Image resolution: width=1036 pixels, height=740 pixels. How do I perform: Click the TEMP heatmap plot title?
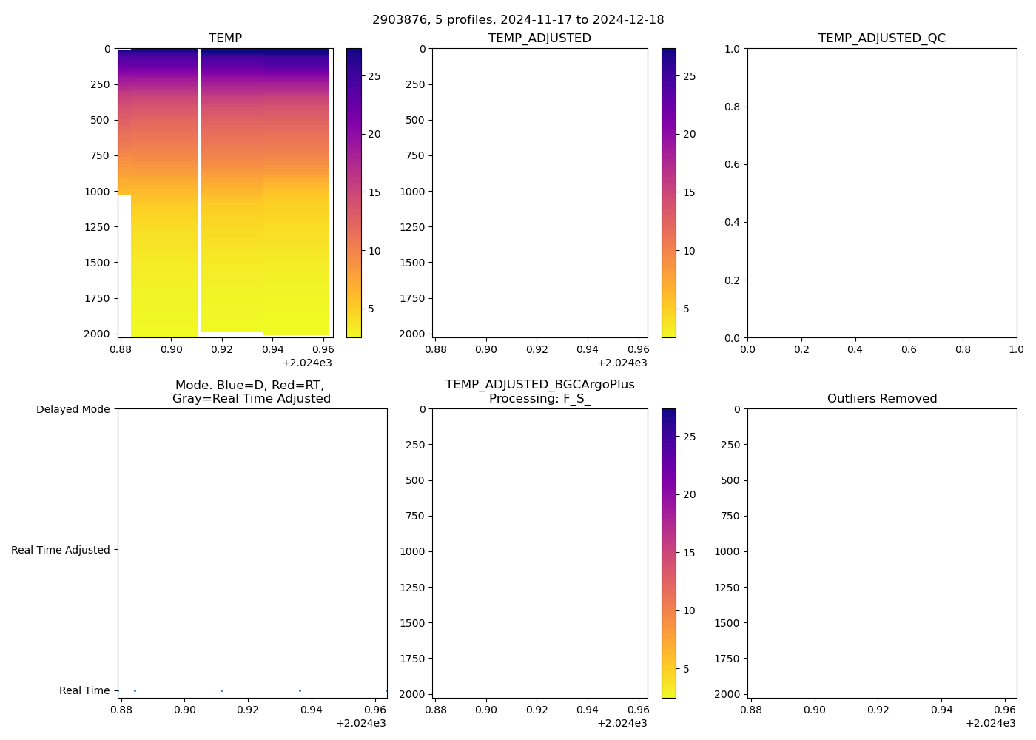point(225,38)
